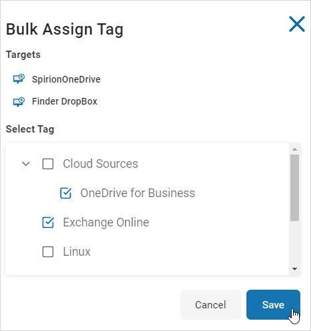Click scrollbar up arrow in tag list
Viewport: 311px width, 331px height.
click(294, 149)
